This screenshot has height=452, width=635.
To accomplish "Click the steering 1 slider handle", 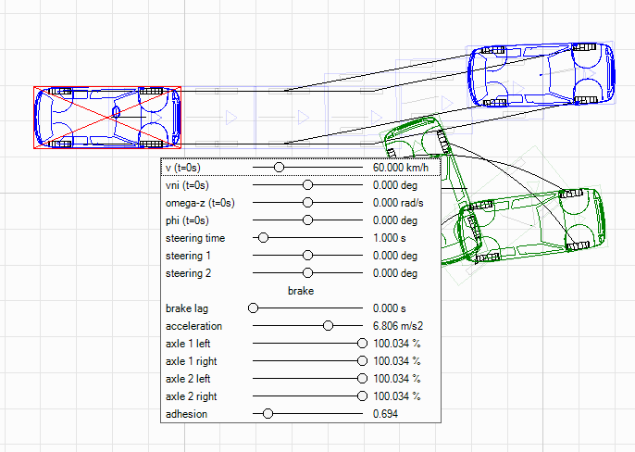I will (x=308, y=256).
